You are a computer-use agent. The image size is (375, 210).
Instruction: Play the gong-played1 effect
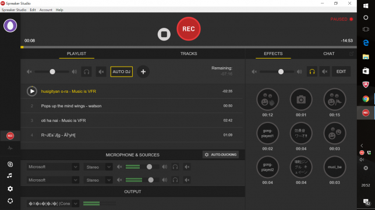tap(268, 133)
